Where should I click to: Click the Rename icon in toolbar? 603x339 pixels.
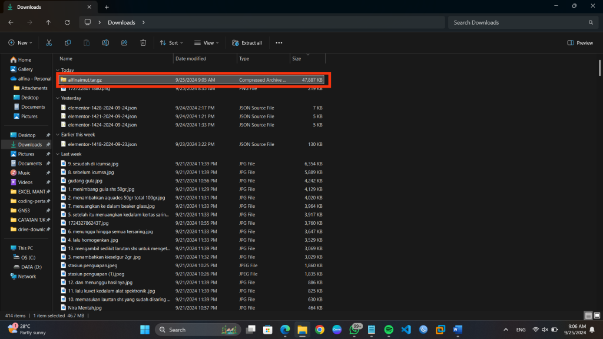tap(105, 43)
